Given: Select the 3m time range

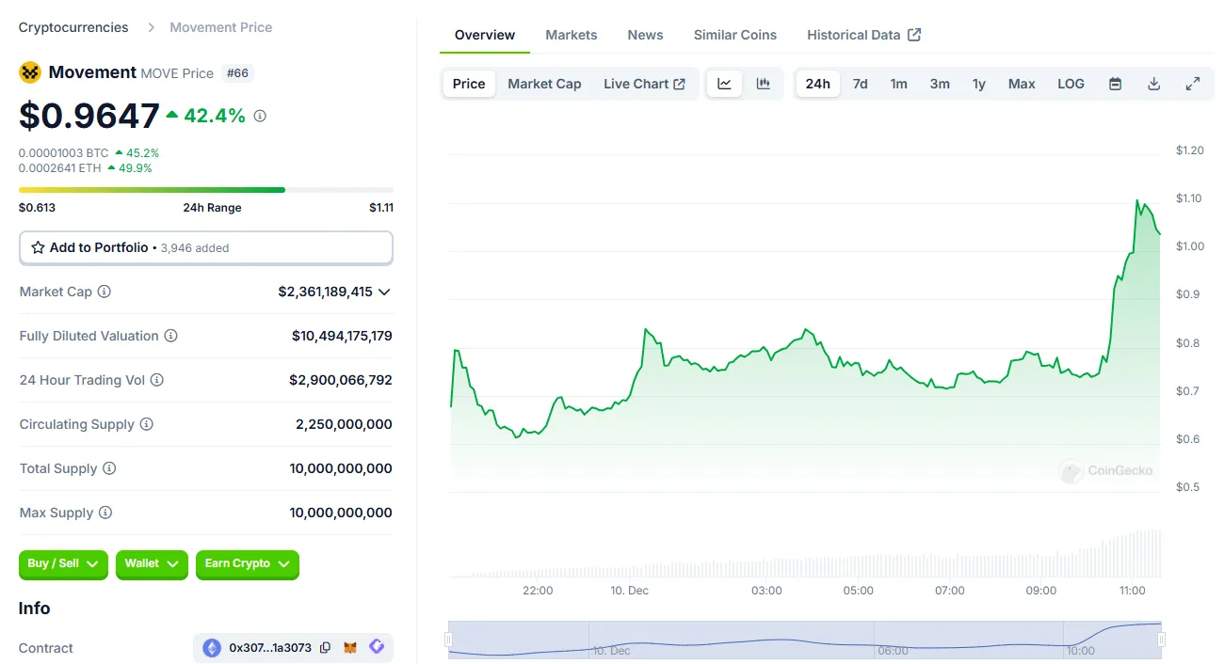Looking at the screenshot, I should pyautogui.click(x=940, y=84).
